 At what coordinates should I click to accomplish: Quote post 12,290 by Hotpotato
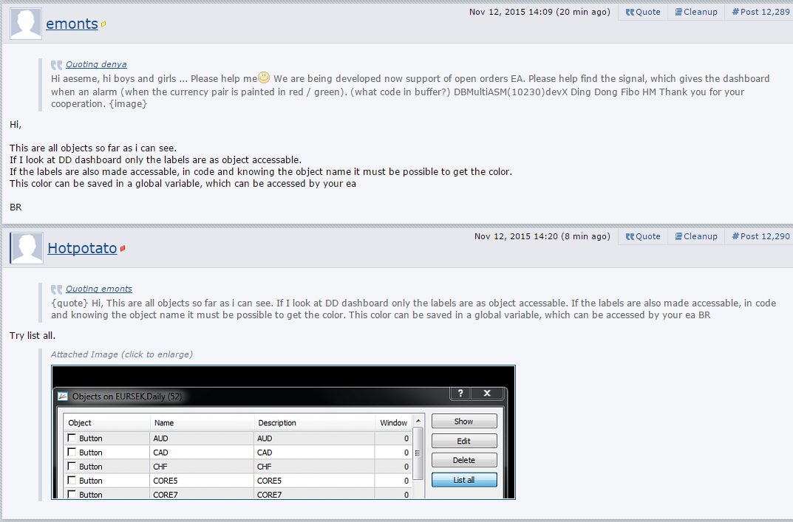pyautogui.click(x=643, y=236)
